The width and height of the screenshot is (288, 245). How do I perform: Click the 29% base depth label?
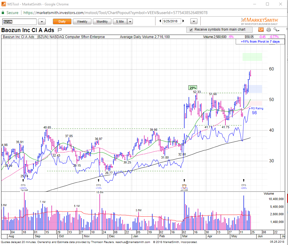tap(193, 88)
